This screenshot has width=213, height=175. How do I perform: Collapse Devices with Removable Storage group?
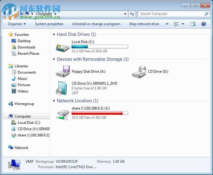(x=54, y=59)
